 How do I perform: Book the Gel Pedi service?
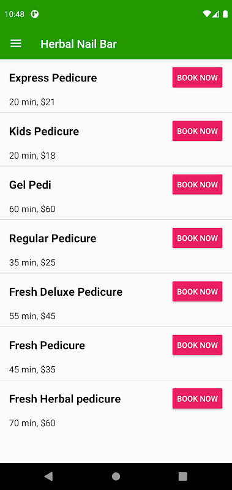[x=197, y=184]
